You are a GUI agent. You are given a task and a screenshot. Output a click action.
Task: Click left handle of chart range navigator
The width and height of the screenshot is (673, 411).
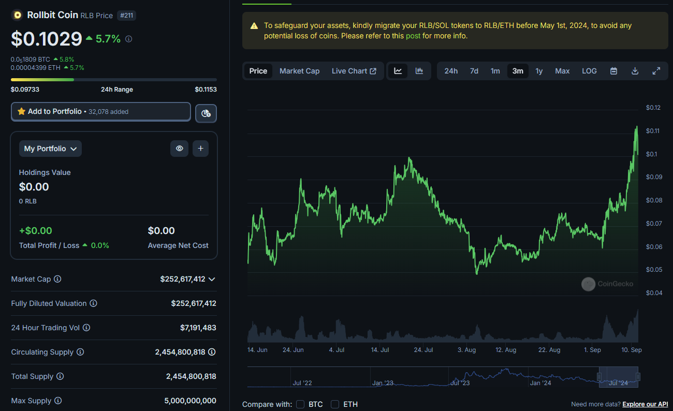[x=600, y=377]
